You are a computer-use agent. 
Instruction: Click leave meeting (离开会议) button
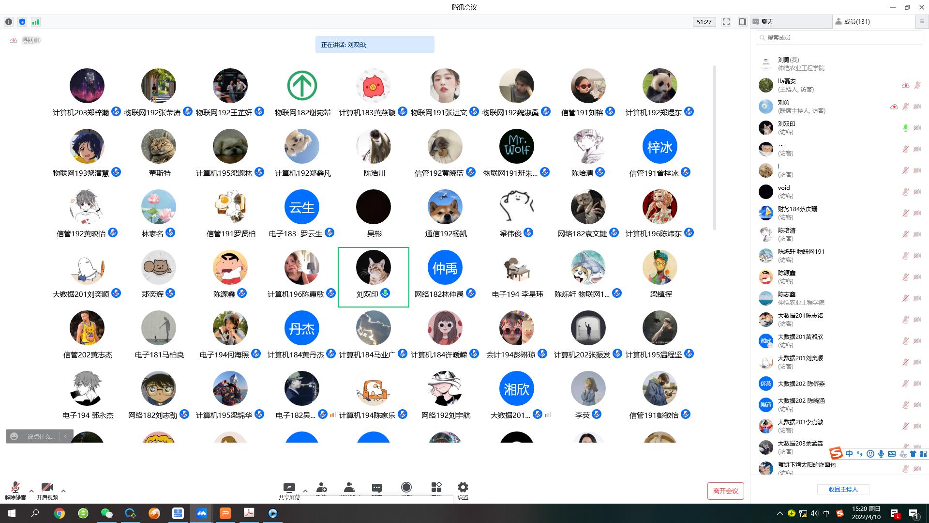tap(725, 491)
